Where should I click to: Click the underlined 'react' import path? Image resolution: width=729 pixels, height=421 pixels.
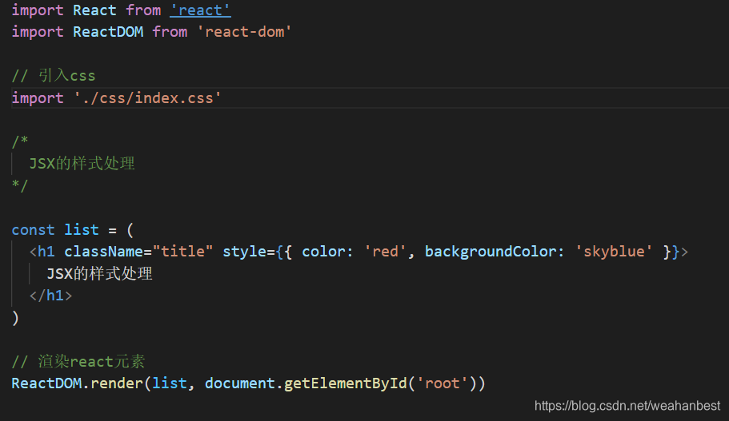point(200,10)
